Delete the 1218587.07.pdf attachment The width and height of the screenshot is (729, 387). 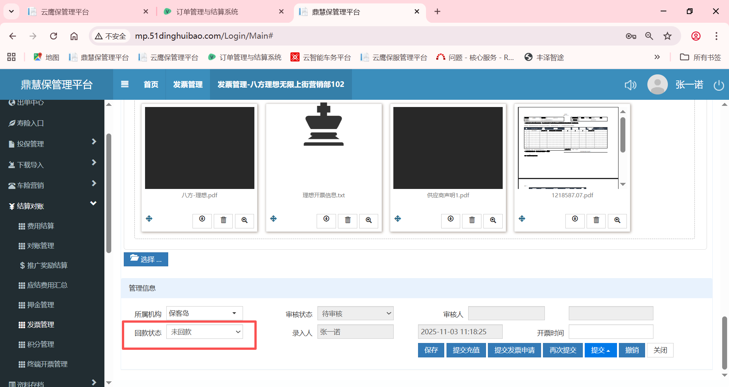pos(596,220)
